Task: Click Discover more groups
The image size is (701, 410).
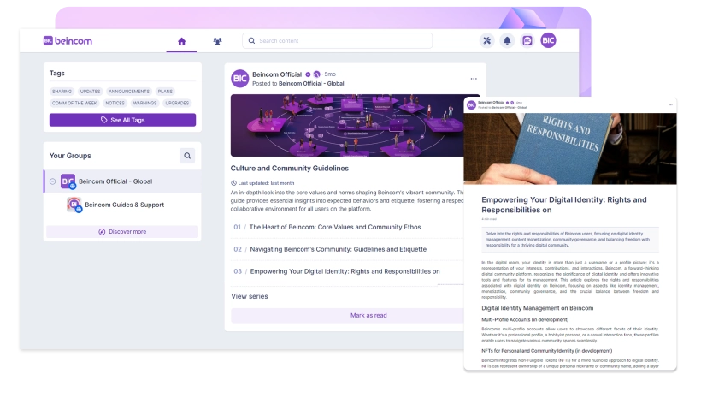Action: 122,231
